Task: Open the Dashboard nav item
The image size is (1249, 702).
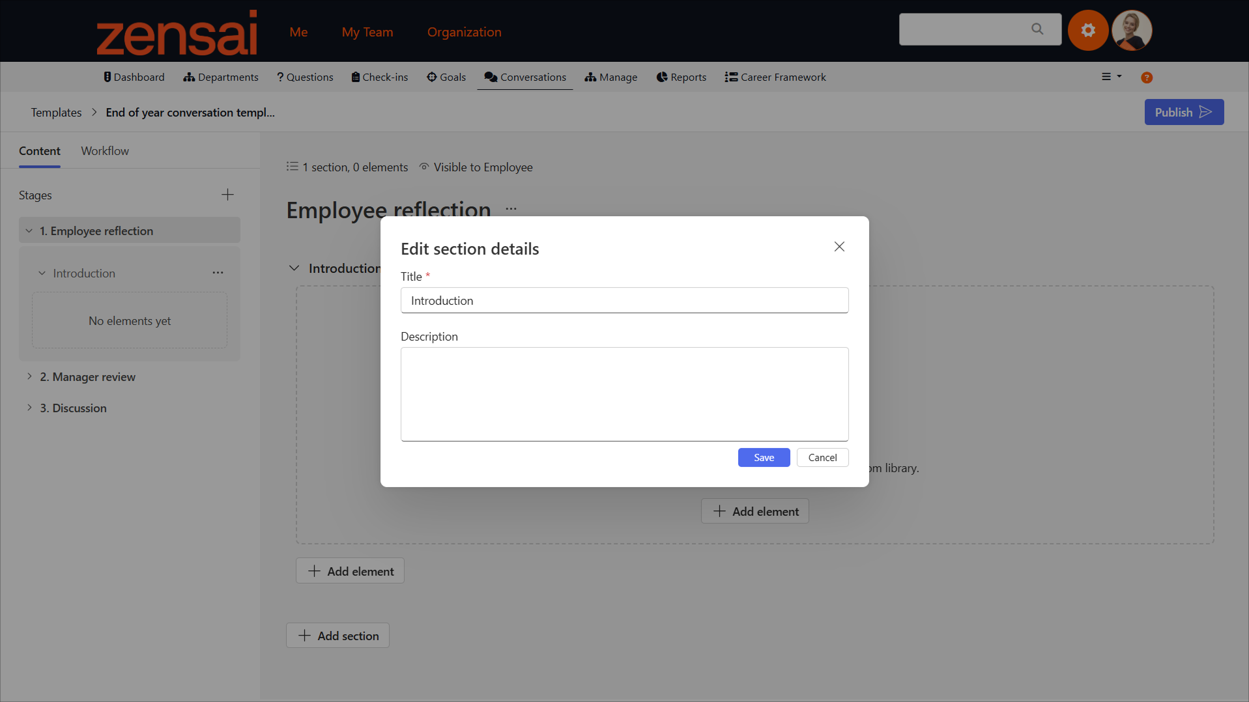Action: coord(134,77)
